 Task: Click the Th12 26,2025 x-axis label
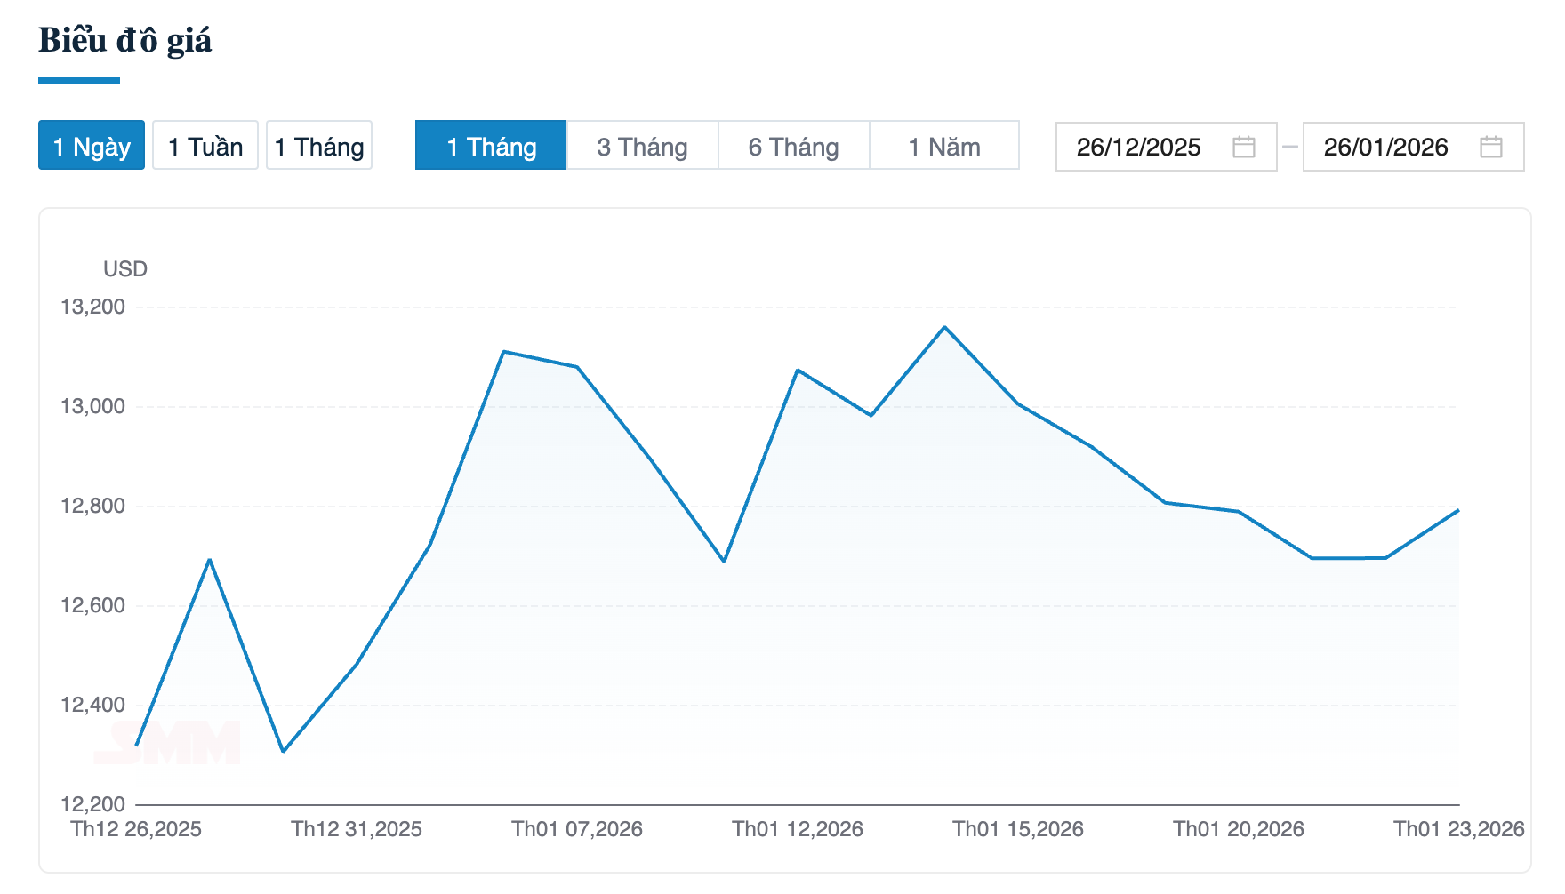tap(136, 829)
